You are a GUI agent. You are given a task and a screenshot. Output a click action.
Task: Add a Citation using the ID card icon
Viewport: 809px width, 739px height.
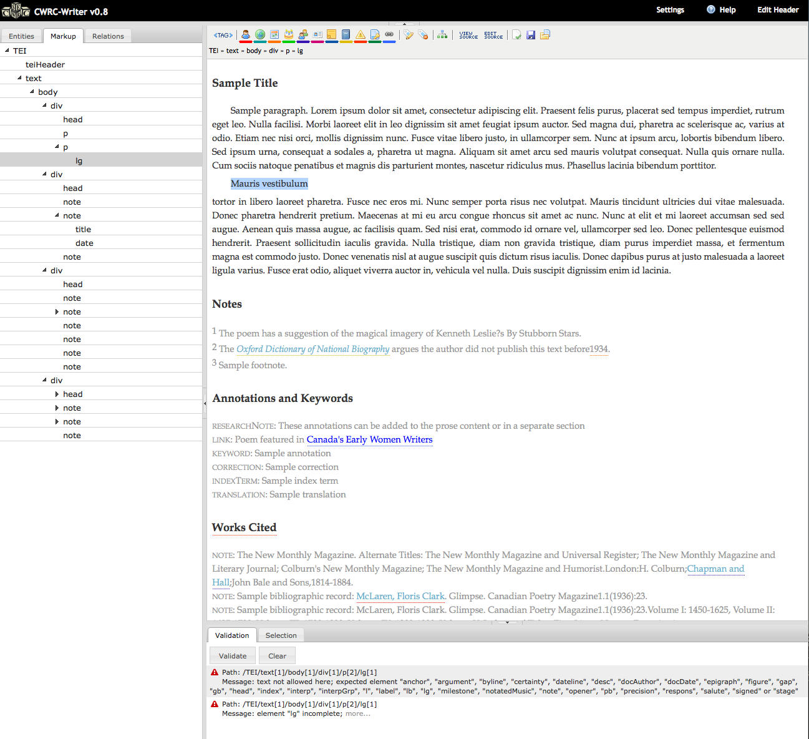click(x=317, y=35)
